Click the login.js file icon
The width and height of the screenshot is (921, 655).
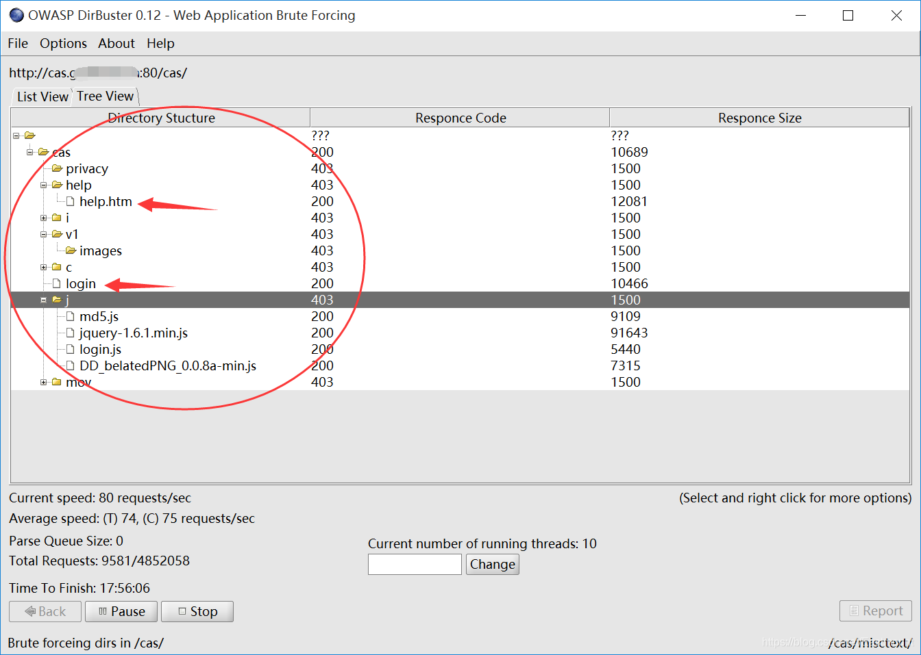pos(70,349)
